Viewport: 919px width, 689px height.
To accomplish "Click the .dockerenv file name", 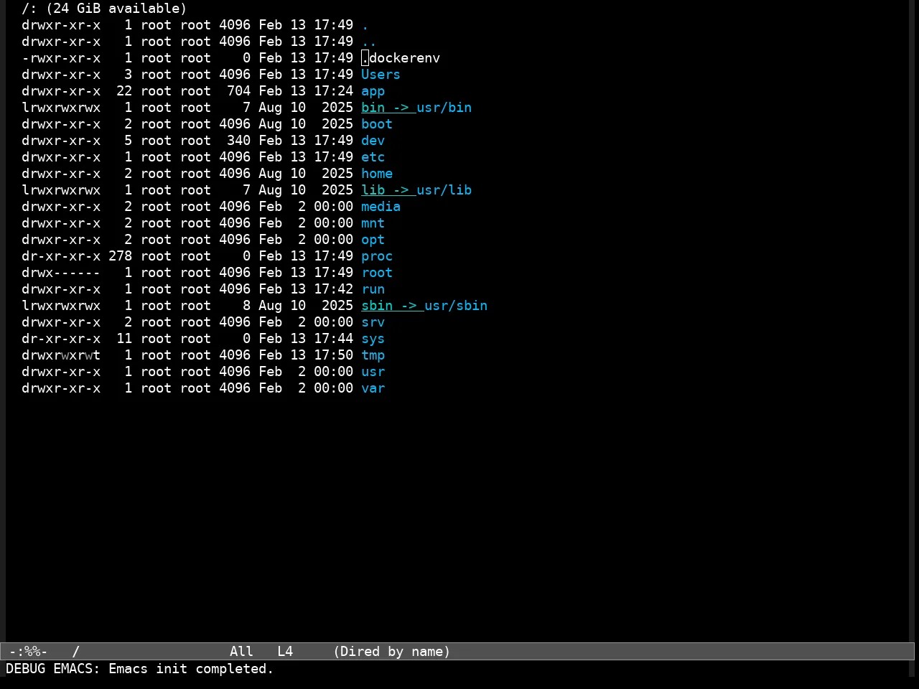I will [401, 58].
